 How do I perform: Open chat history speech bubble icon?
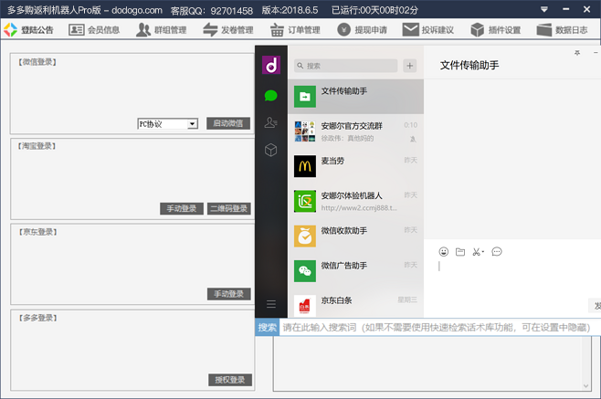497,252
